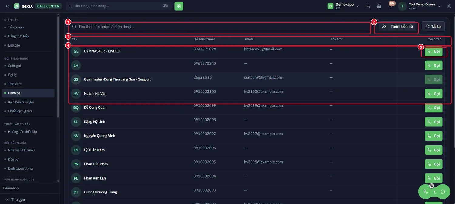Viewport: 455px width, 204px height.
Task: Open notifications bell with 99+ badge
Action: click(390, 6)
